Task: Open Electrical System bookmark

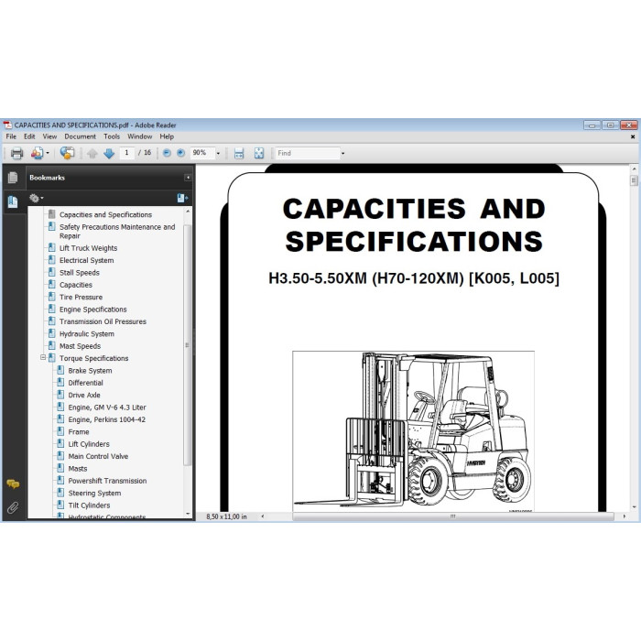Action: [x=87, y=260]
